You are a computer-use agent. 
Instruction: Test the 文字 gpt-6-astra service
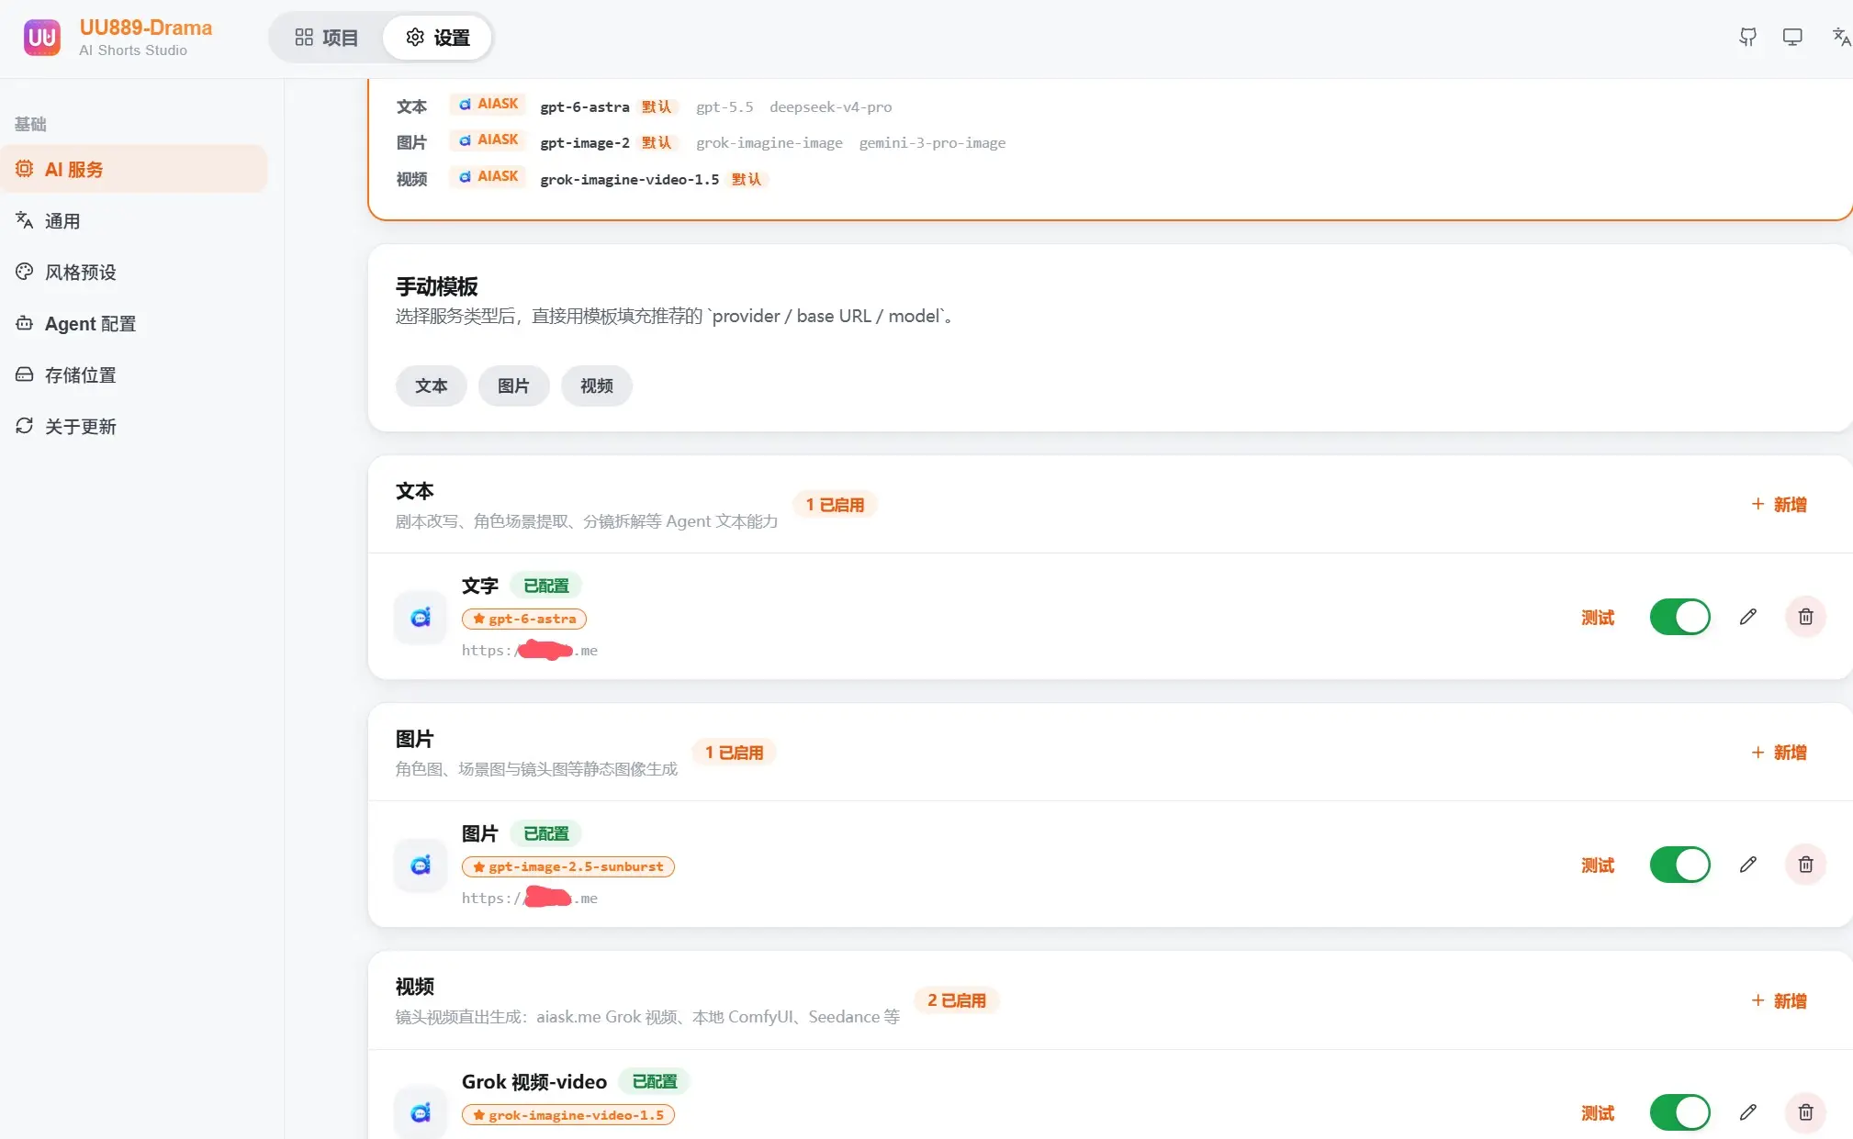pyautogui.click(x=1598, y=618)
